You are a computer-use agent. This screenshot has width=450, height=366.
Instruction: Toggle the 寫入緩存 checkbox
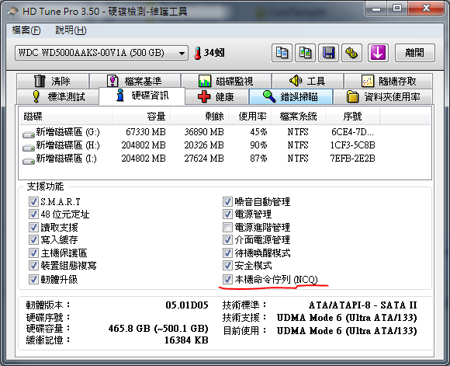point(33,239)
